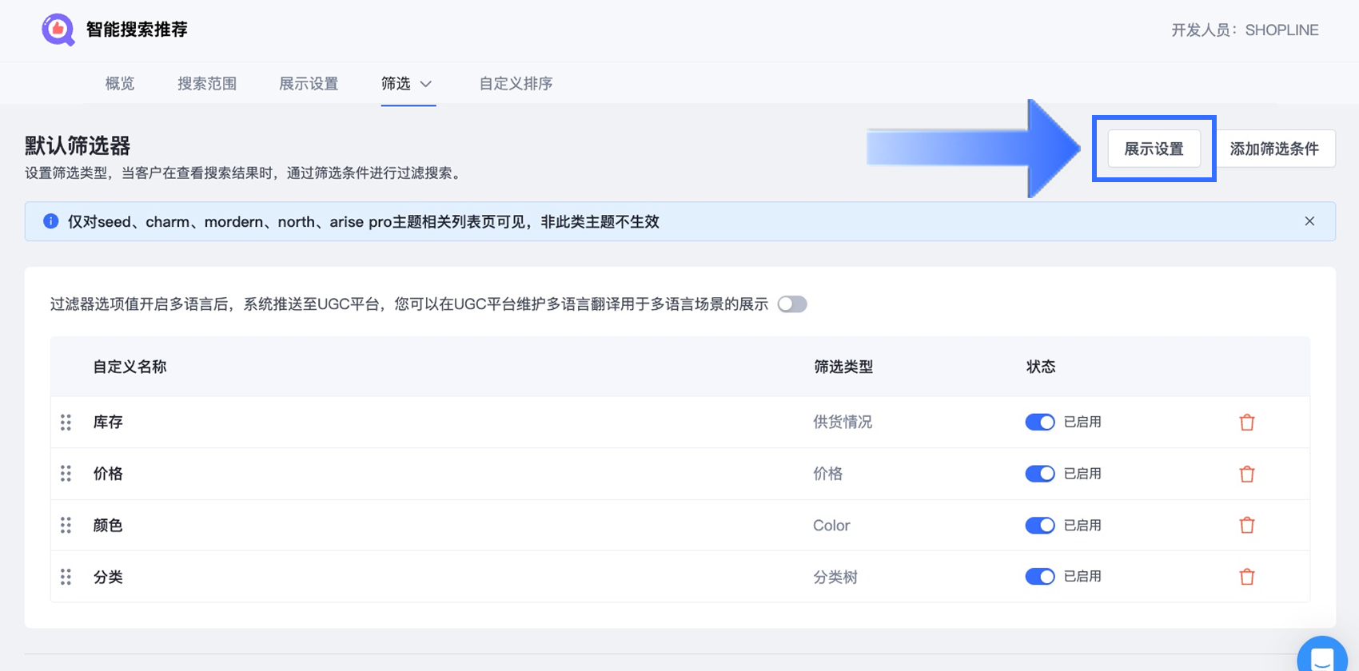Remove the 颜色 filter via trash icon
The width and height of the screenshot is (1359, 671).
coord(1246,526)
